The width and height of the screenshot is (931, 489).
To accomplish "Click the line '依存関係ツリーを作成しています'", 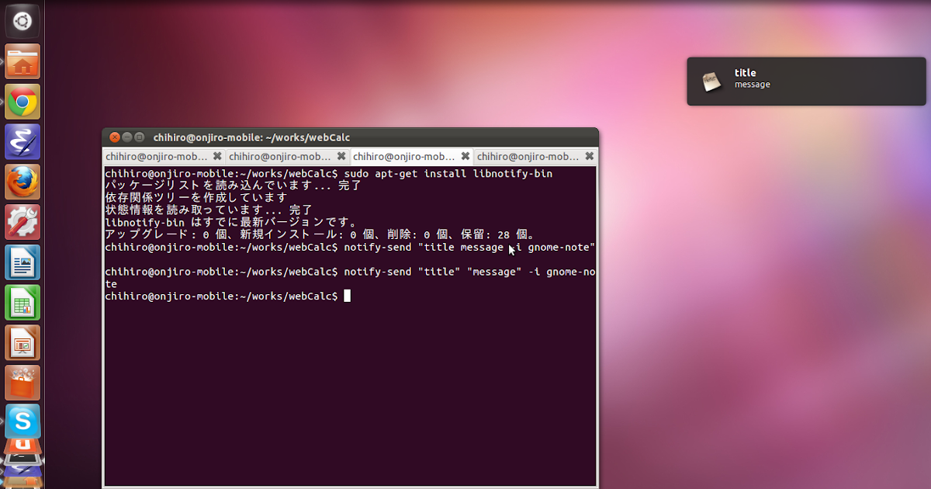I will tap(196, 198).
